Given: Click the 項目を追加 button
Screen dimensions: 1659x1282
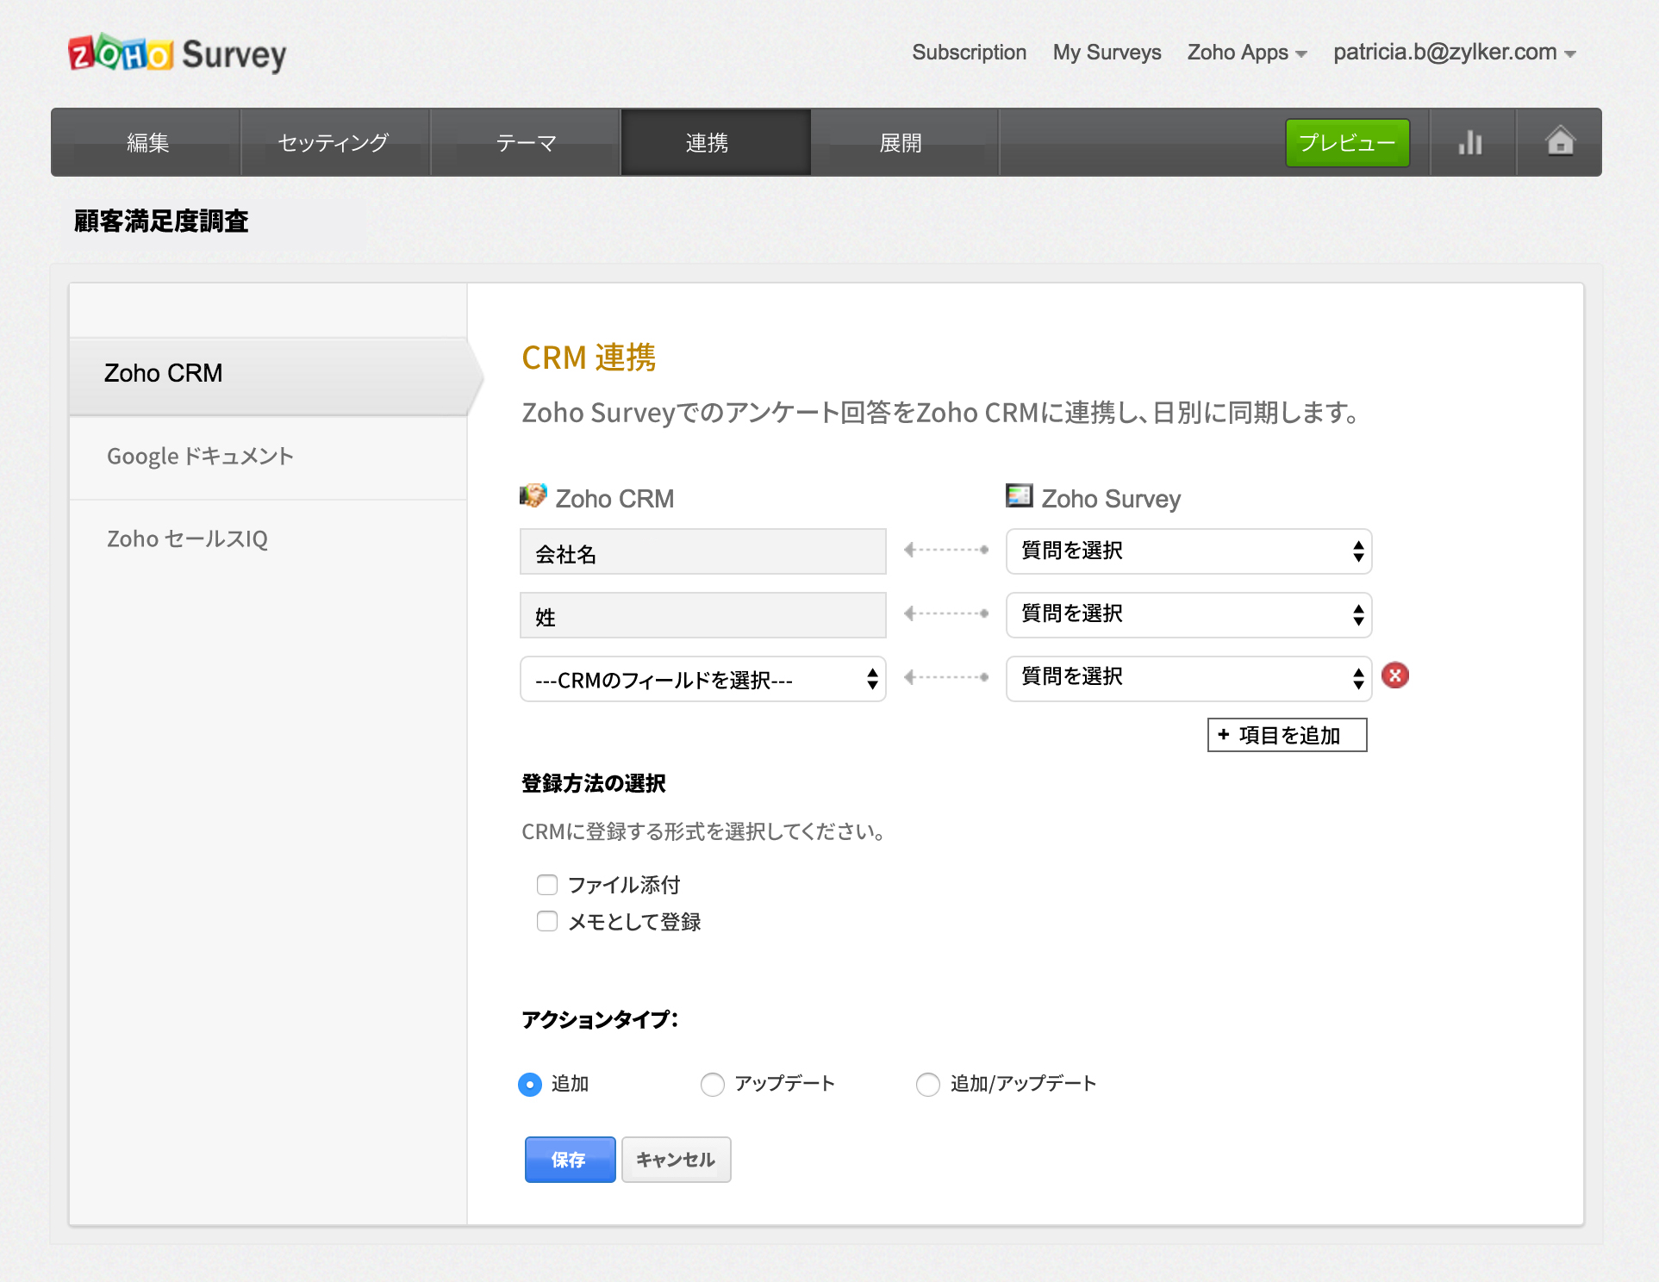Looking at the screenshot, I should tap(1287, 735).
